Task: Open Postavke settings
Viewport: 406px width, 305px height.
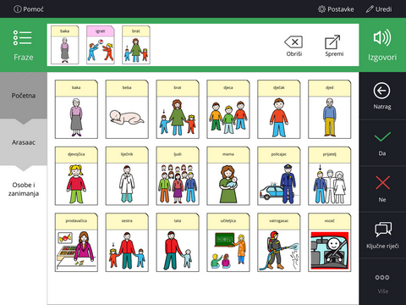Action: [x=336, y=9]
